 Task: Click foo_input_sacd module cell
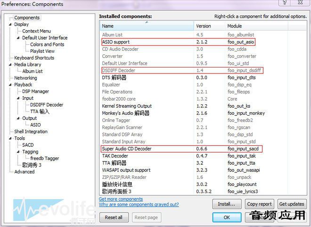pos(243,149)
